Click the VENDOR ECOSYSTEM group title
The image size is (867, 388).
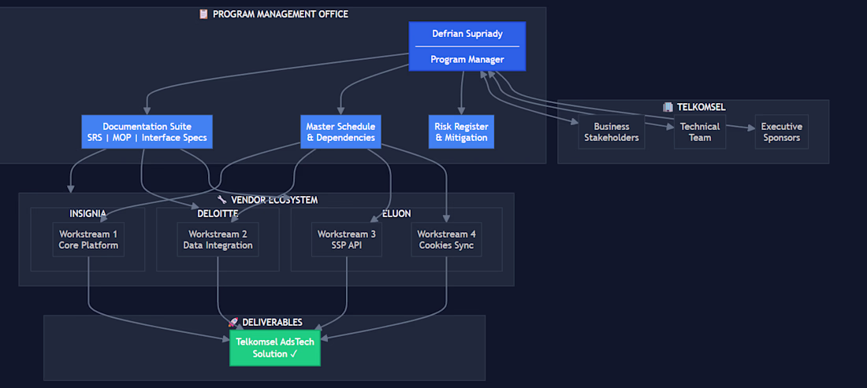click(x=274, y=200)
